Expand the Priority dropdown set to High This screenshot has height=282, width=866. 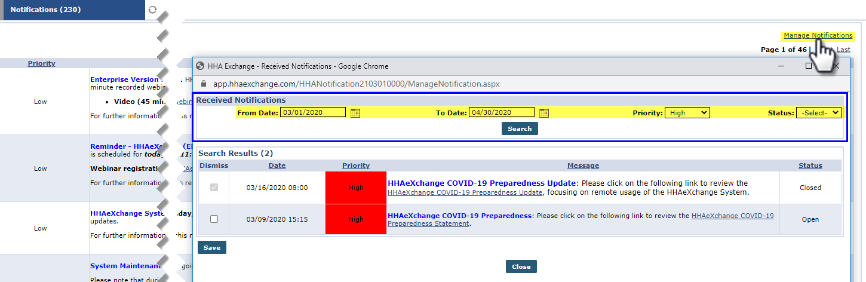pos(687,112)
